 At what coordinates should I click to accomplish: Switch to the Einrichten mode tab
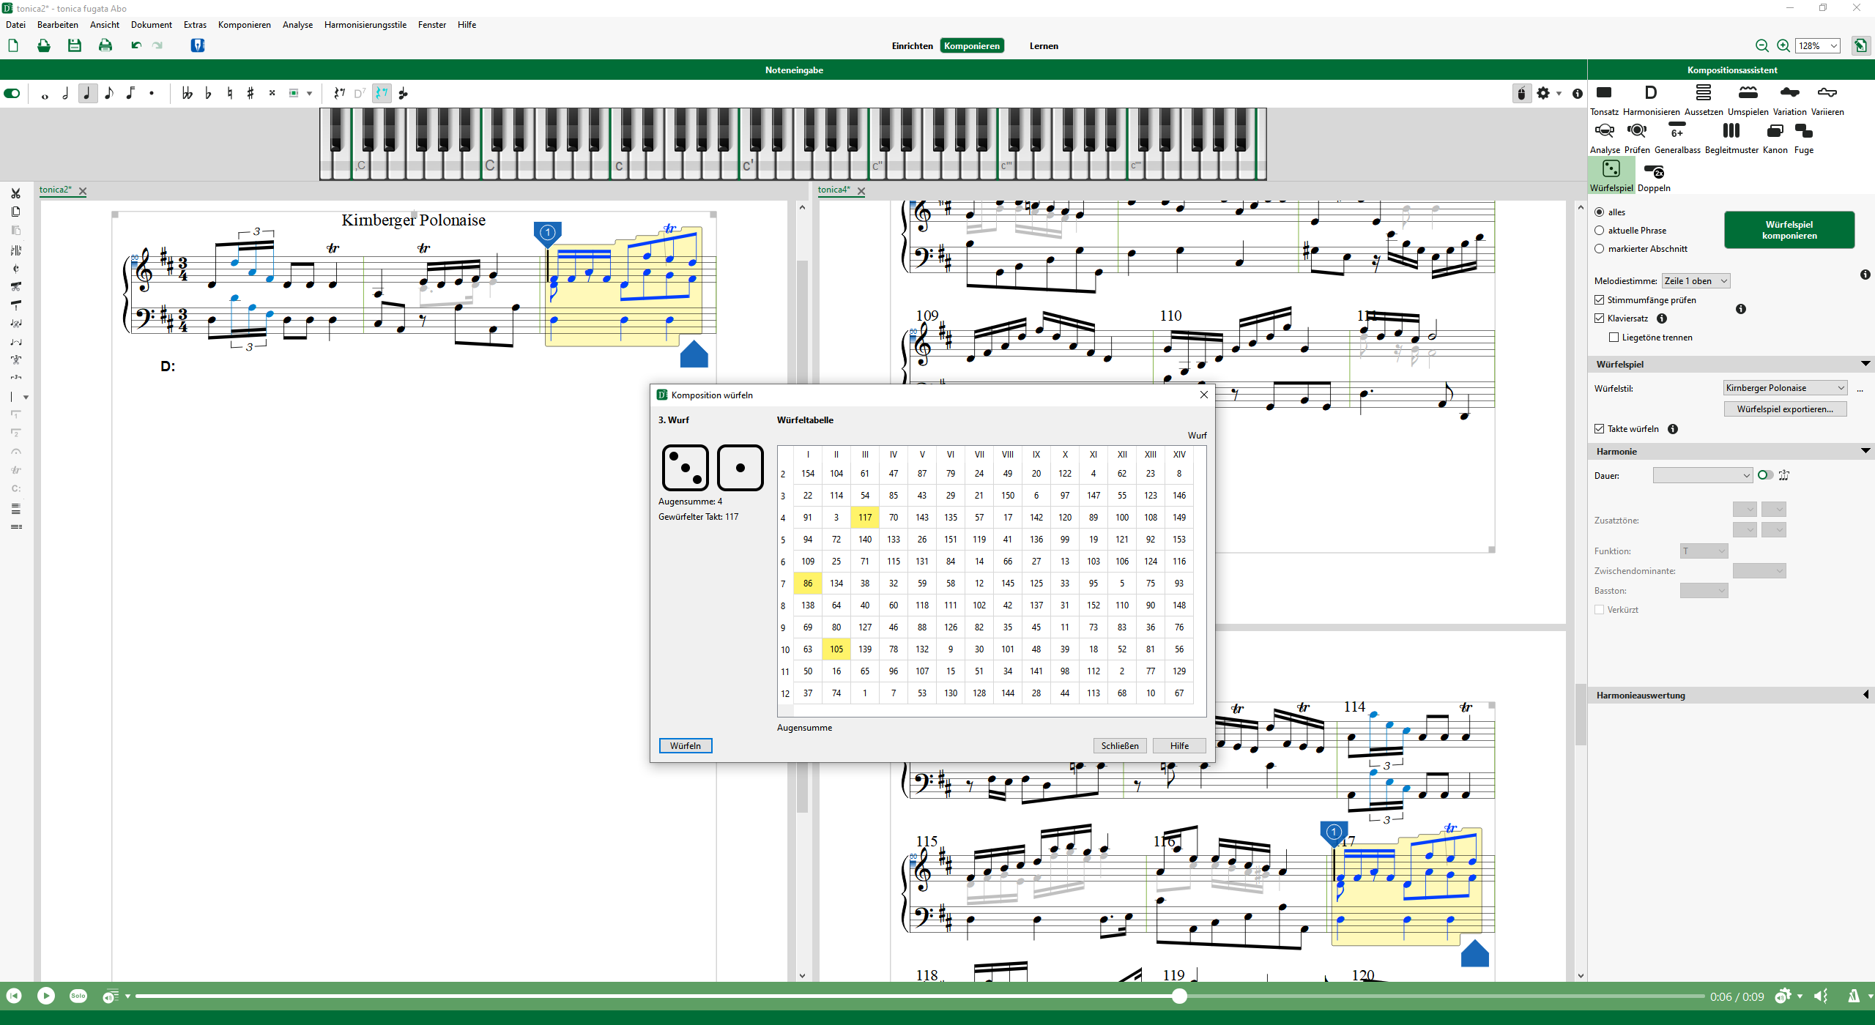(x=913, y=46)
